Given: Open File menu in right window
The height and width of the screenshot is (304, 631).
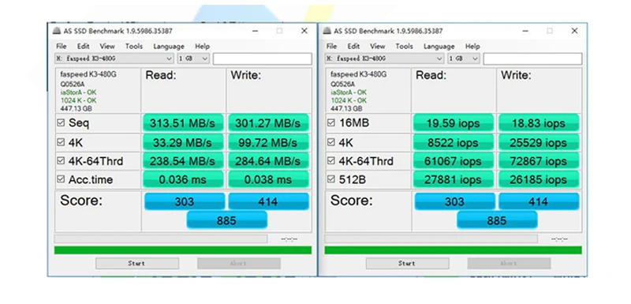Looking at the screenshot, I should click(x=331, y=47).
